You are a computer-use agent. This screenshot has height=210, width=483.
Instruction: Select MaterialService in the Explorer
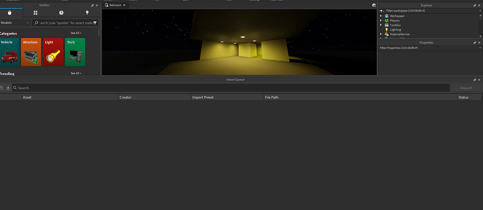(399, 34)
